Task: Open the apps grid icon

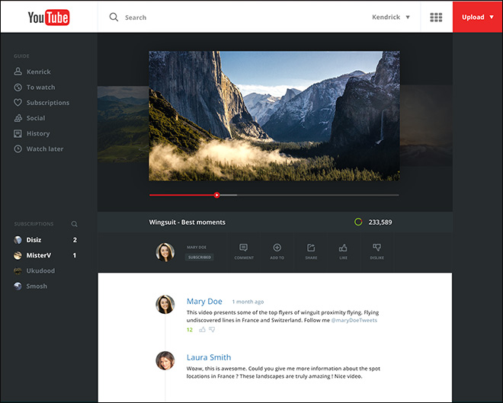Action: pyautogui.click(x=436, y=17)
